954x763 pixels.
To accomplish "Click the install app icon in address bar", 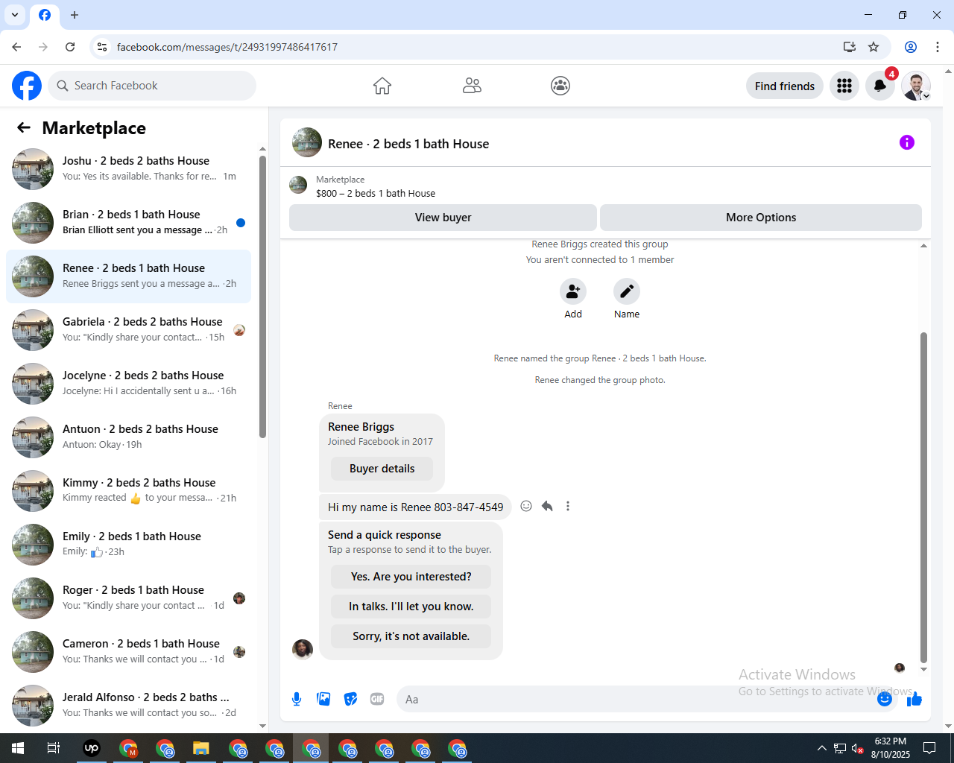I will coord(850,47).
